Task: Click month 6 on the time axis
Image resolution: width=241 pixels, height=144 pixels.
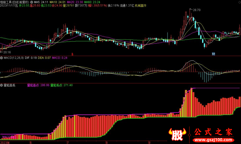Action: (31, 142)
